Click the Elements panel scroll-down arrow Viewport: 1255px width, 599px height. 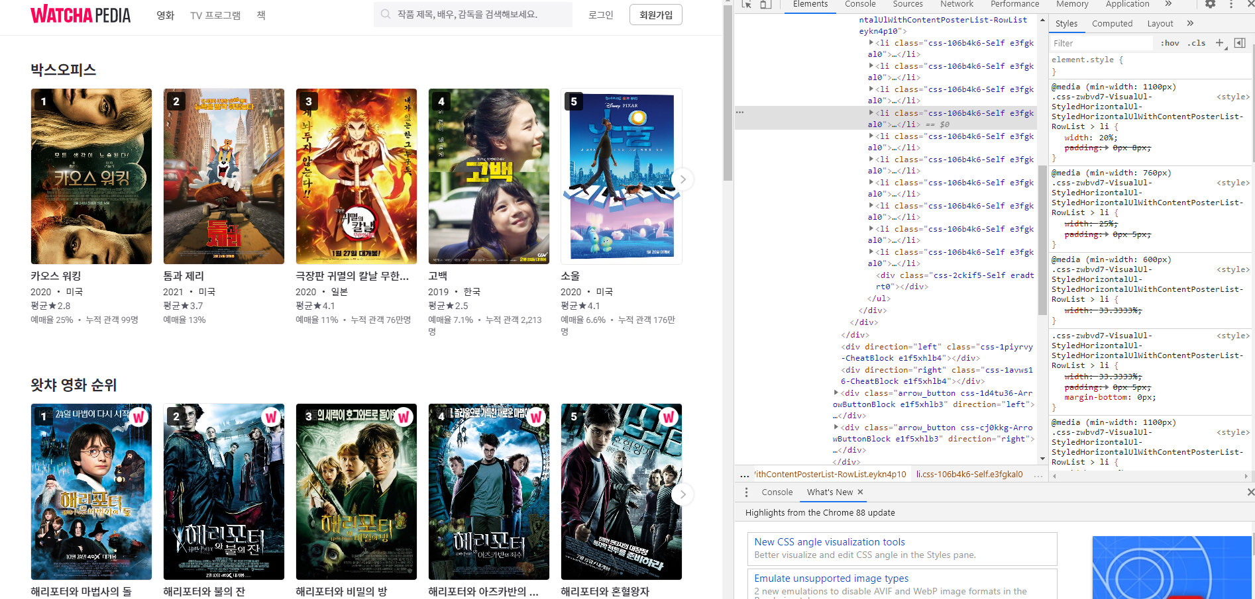tap(1042, 459)
